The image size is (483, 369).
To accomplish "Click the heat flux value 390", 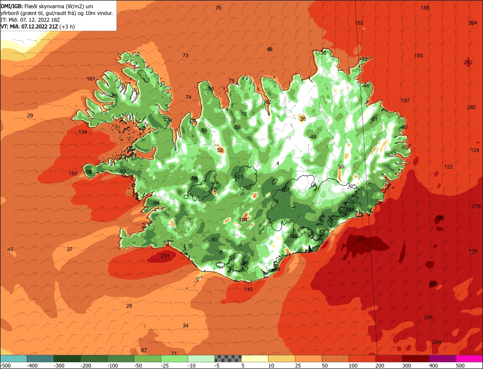I will (433, 284).
